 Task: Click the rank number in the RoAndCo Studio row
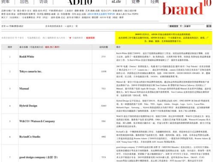[x=10, y=137]
